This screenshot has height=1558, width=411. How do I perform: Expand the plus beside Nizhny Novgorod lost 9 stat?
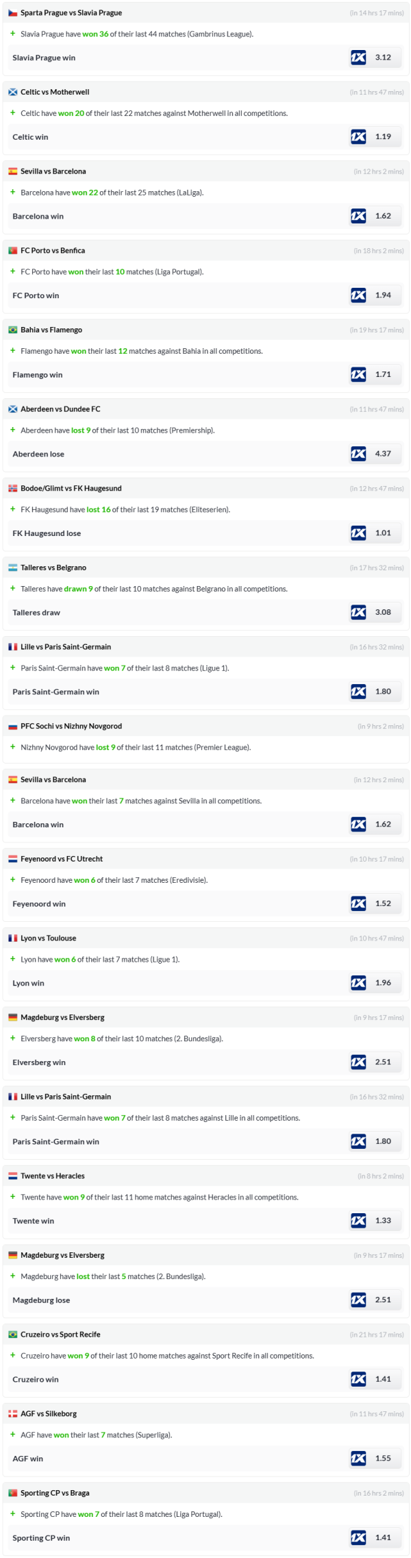(12, 747)
